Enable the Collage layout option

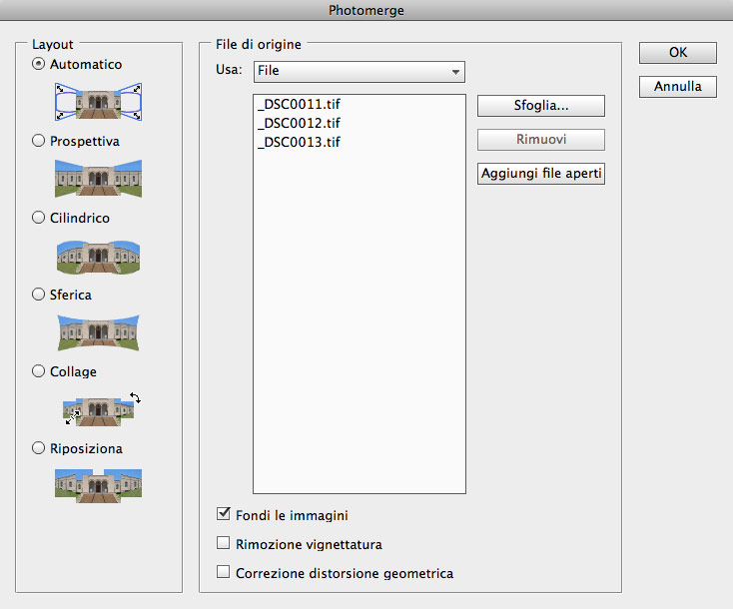point(39,371)
